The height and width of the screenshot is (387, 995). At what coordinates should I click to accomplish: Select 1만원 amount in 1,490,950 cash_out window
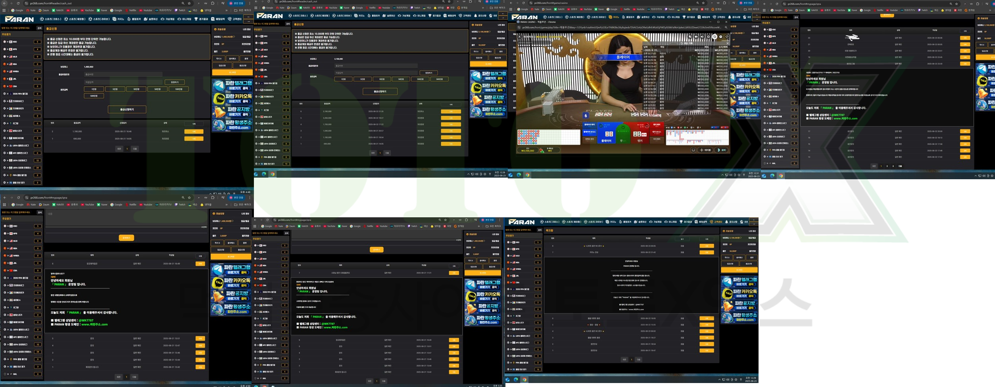tap(94, 89)
